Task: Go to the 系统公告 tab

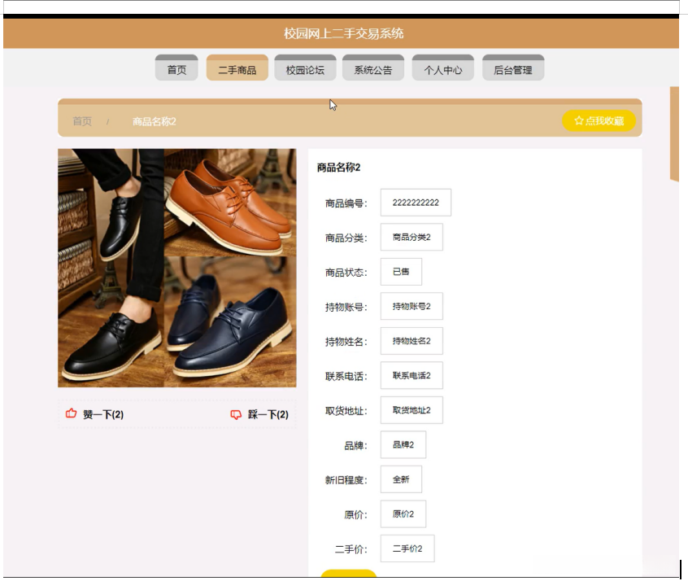Action: [373, 68]
